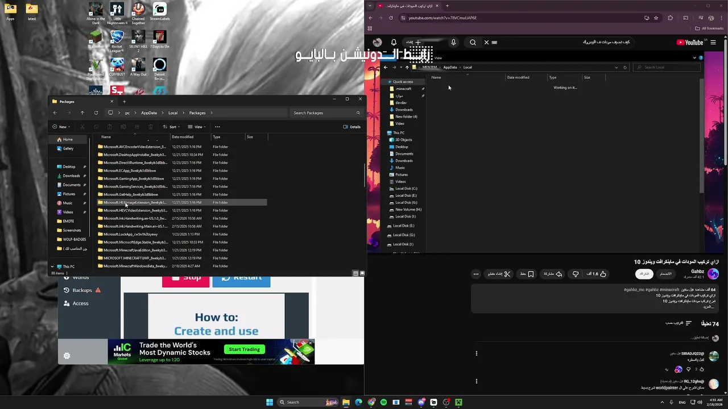Click the red Stop button
Screen dimensions: 728x409
pos(185,281)
